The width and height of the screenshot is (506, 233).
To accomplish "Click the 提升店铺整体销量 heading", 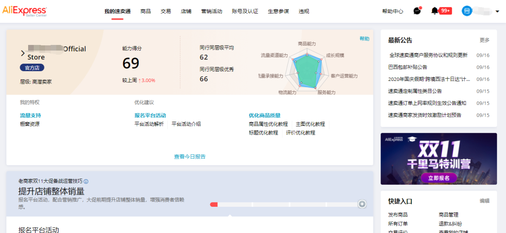I will [x=52, y=191].
